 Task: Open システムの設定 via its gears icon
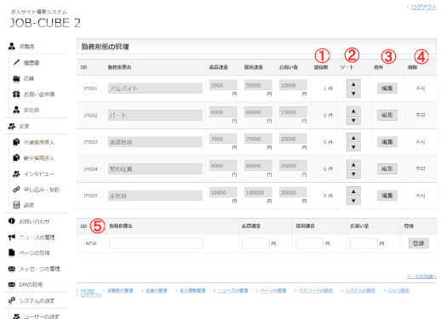point(12,300)
